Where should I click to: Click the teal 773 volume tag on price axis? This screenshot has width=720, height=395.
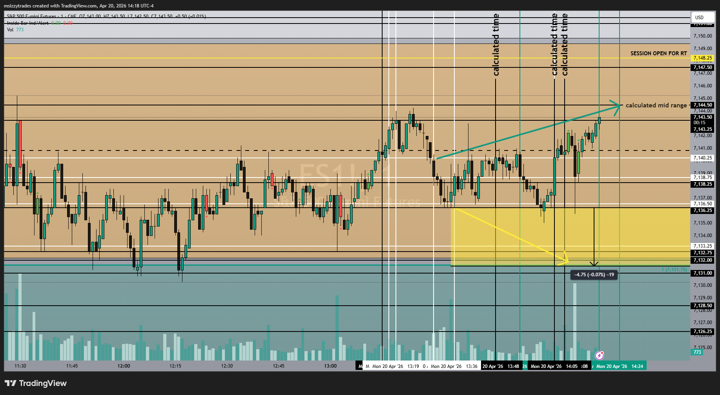point(697,352)
